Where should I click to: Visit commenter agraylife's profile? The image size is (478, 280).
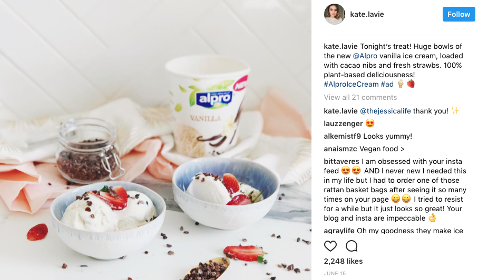pos(339,231)
